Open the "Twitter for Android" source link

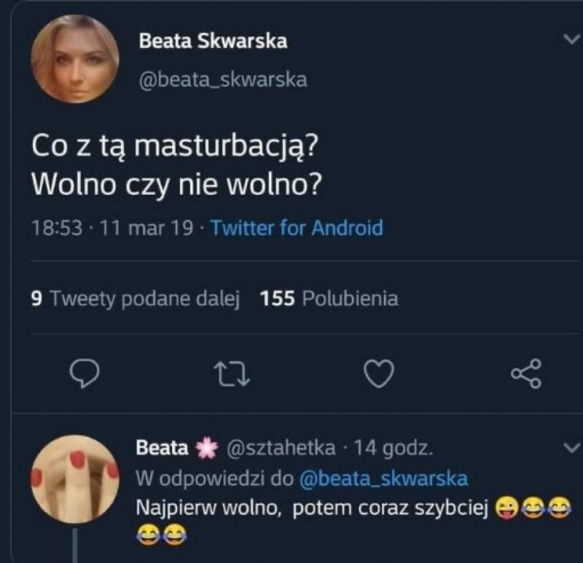[297, 228]
